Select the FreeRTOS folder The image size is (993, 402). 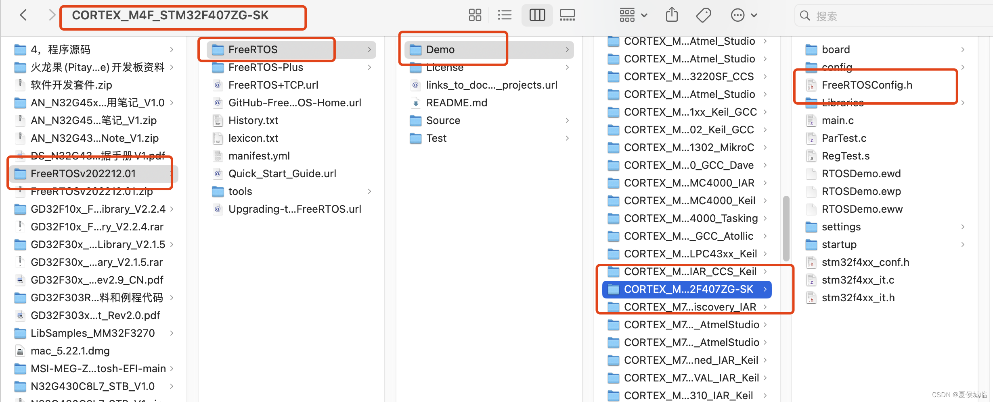pyautogui.click(x=291, y=50)
